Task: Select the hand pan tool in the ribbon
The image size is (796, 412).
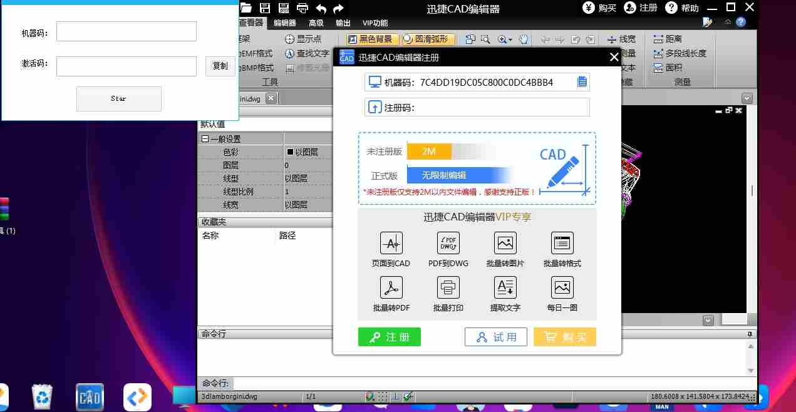Action: click(523, 39)
